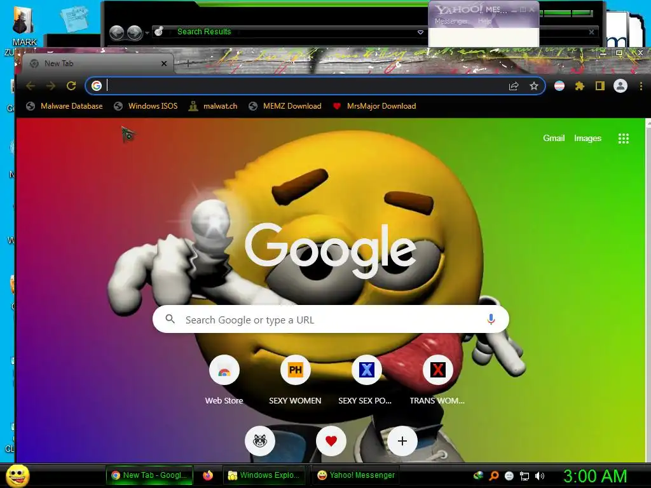Explorer window: click Forward button
Image resolution: width=651 pixels, height=488 pixels.
[135, 33]
